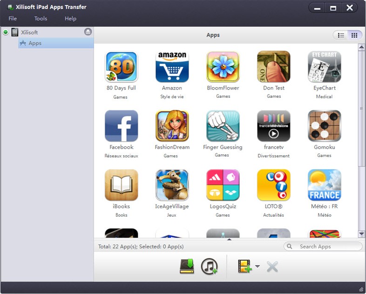Click the Apps header title
366x294 pixels.
pos(213,35)
